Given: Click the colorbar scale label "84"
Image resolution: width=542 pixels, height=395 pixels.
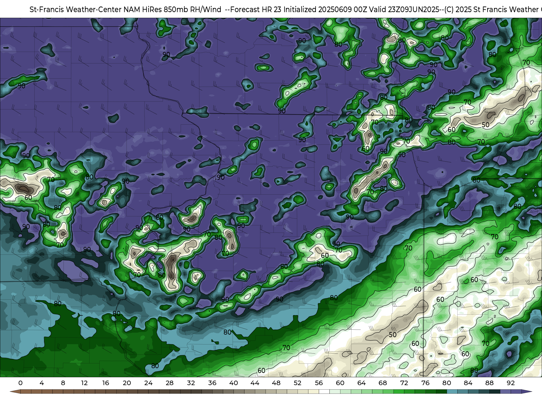Looking at the screenshot, I should tap(468, 383).
